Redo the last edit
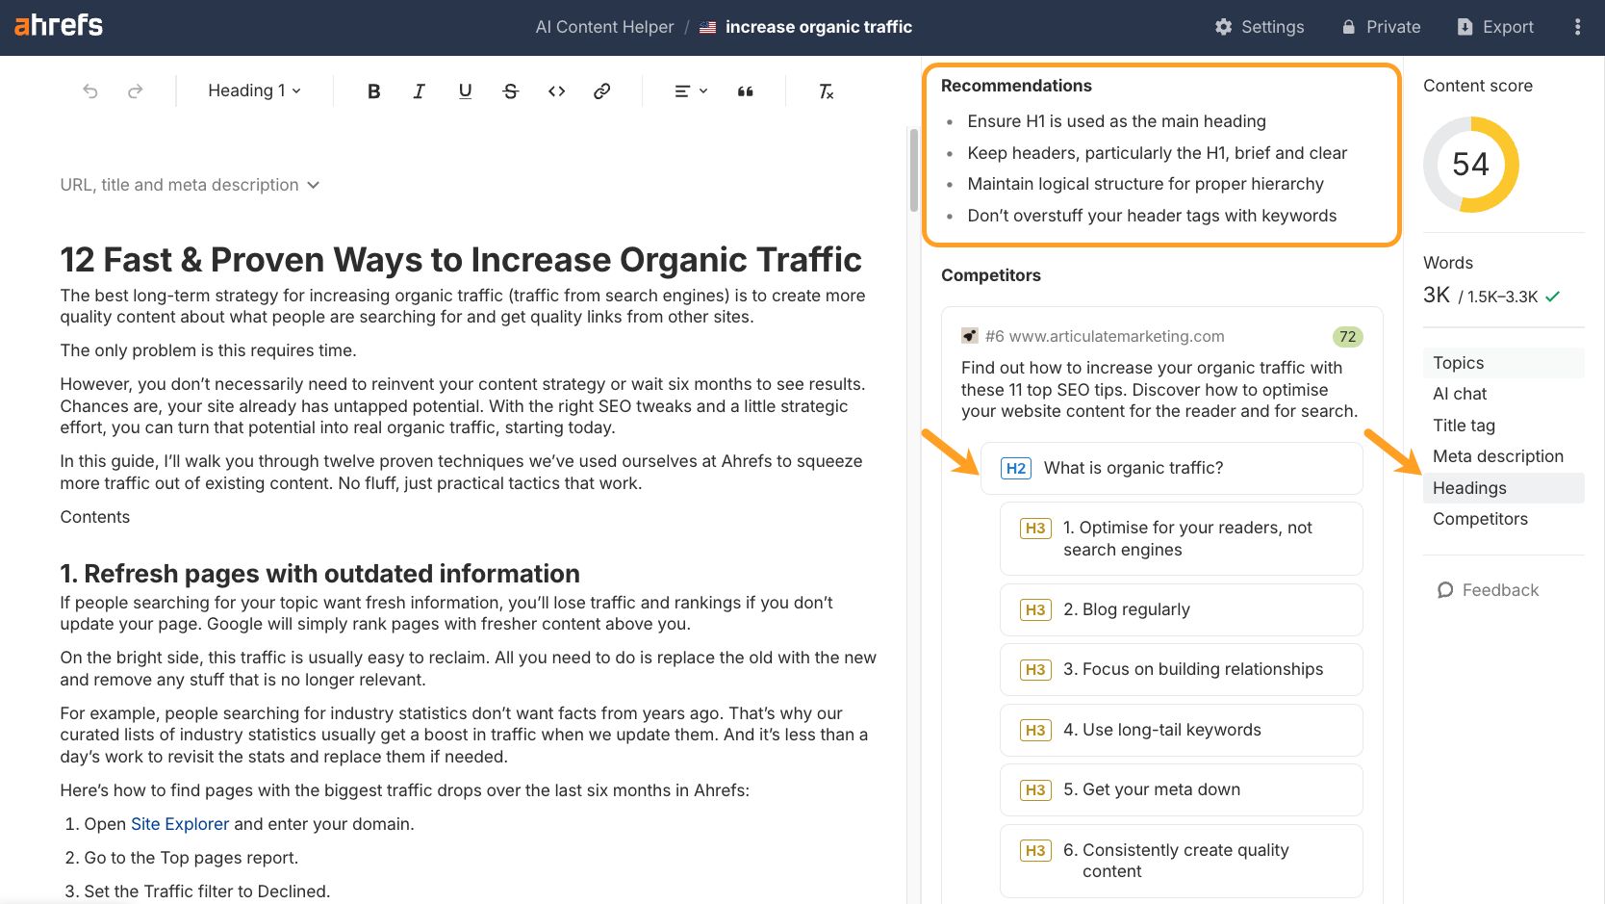The width and height of the screenshot is (1605, 904). pos(136,90)
